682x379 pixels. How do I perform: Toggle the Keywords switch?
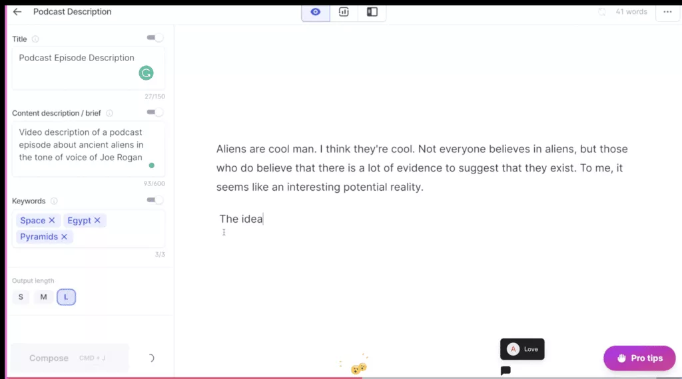(155, 200)
